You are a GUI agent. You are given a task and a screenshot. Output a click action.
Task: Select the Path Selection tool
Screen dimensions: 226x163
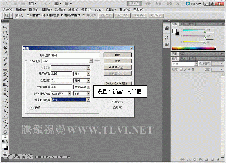(5, 111)
